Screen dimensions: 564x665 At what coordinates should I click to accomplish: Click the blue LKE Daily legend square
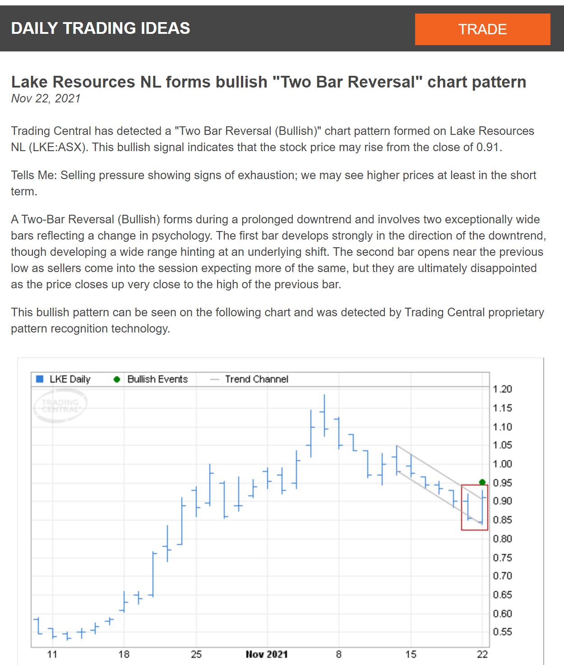(x=40, y=379)
